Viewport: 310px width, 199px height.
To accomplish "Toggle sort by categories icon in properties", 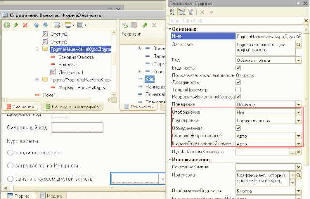I will point(182,12).
